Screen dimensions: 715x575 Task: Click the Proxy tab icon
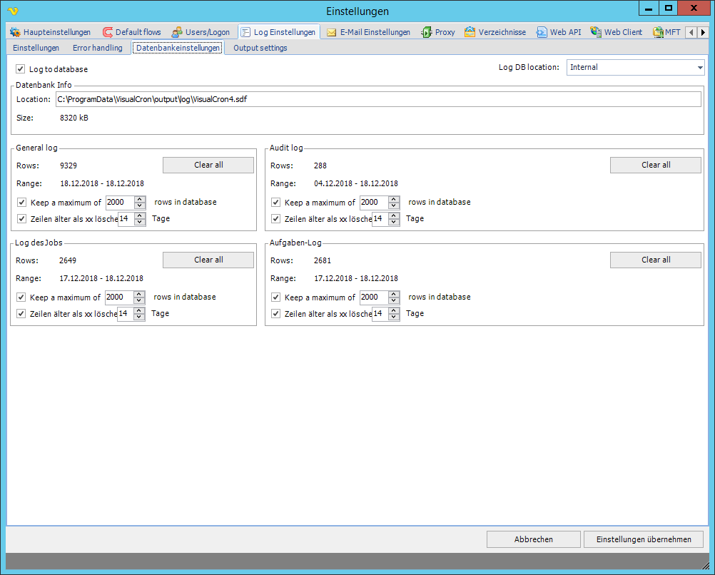coord(427,32)
